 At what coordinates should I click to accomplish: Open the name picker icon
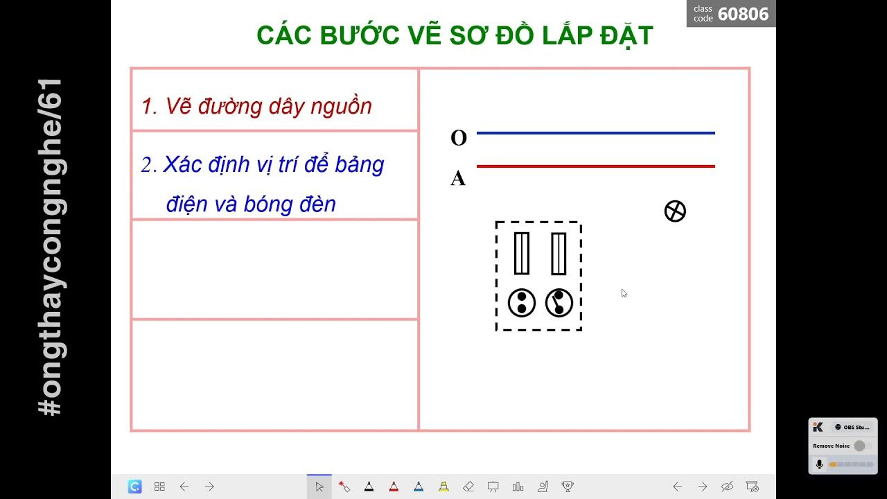coord(543,487)
